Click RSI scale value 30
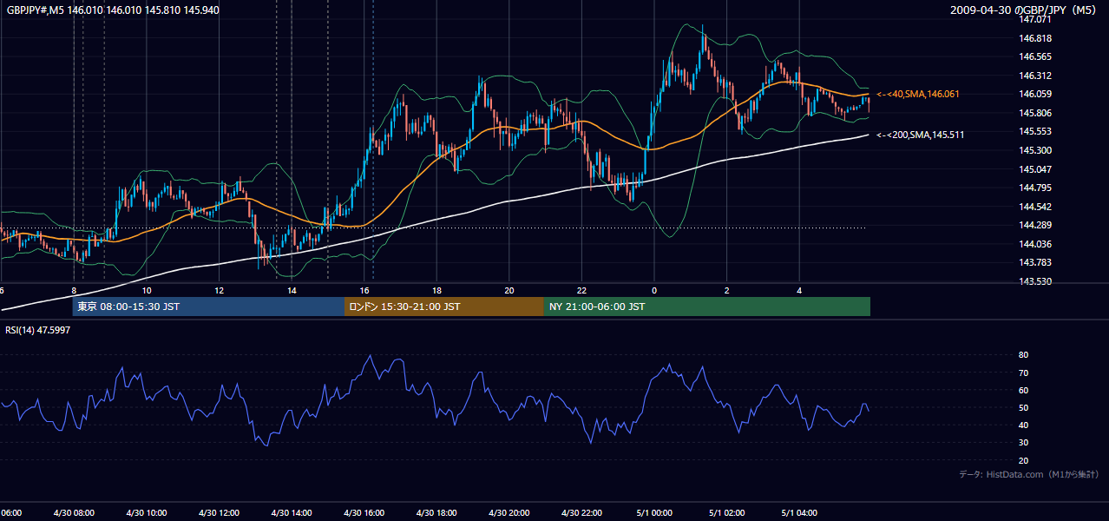This screenshot has height=521, width=1109. pyautogui.click(x=1023, y=442)
